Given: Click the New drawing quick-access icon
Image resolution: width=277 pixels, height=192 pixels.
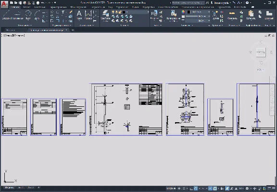Looking at the screenshot, I should pos(12,3).
